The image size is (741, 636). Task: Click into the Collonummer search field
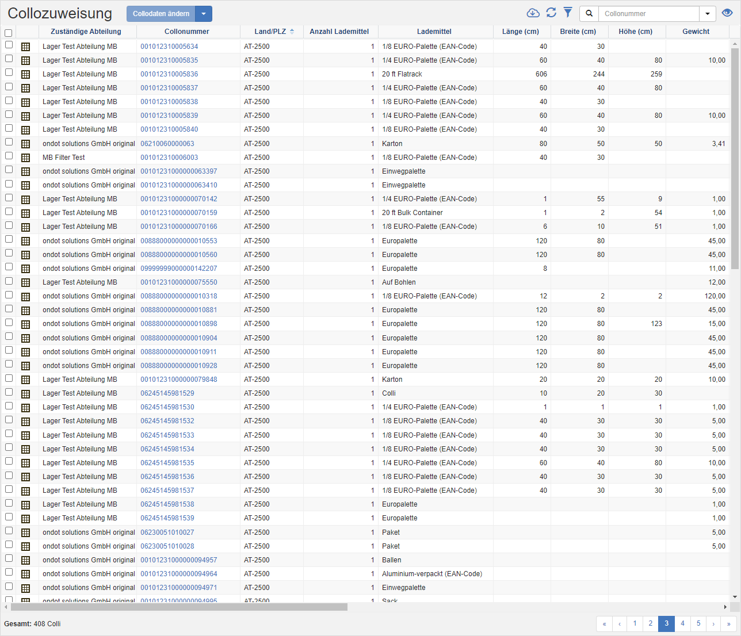648,14
